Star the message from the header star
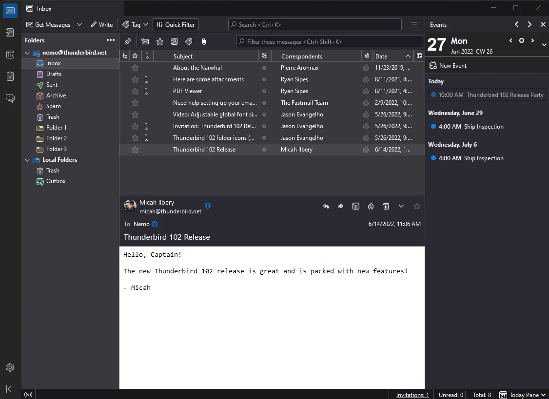 point(417,206)
